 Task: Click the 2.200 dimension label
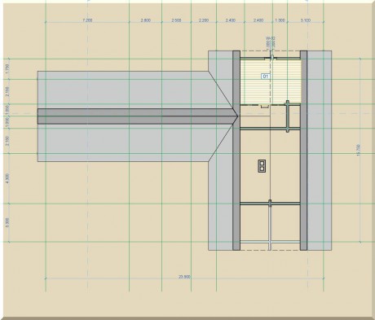point(204,20)
